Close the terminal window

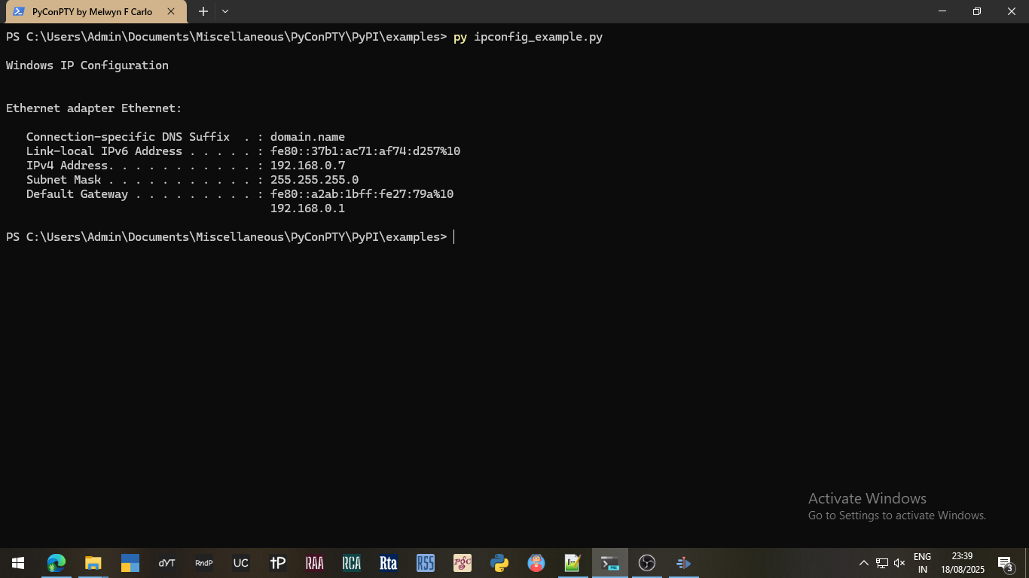coord(1012,11)
